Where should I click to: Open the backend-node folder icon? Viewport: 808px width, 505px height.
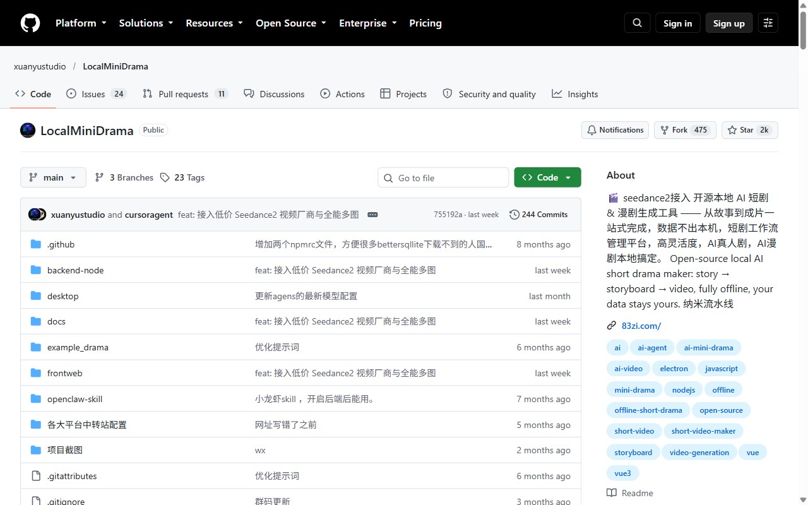pyautogui.click(x=36, y=270)
